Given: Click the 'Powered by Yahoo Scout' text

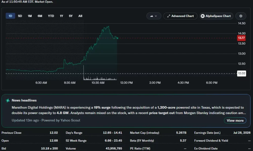Looking at the screenshot, I should point(61,120).
